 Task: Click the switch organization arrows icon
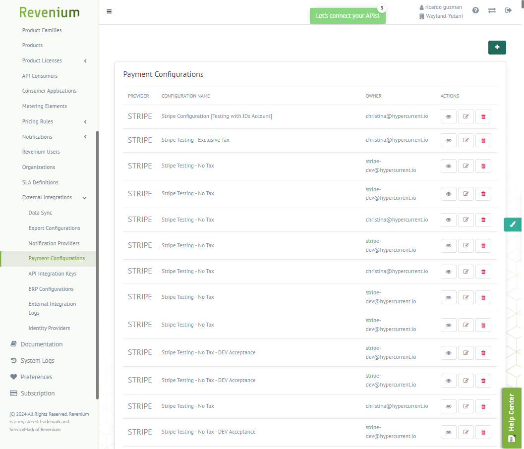(492, 10)
